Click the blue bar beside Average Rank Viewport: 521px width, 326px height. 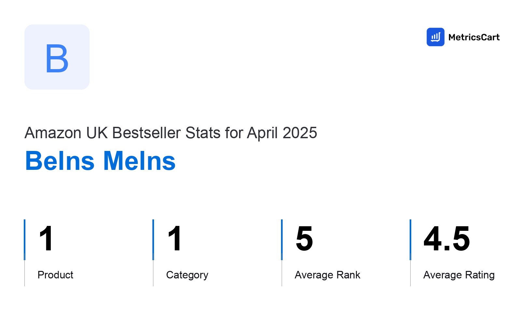282,240
